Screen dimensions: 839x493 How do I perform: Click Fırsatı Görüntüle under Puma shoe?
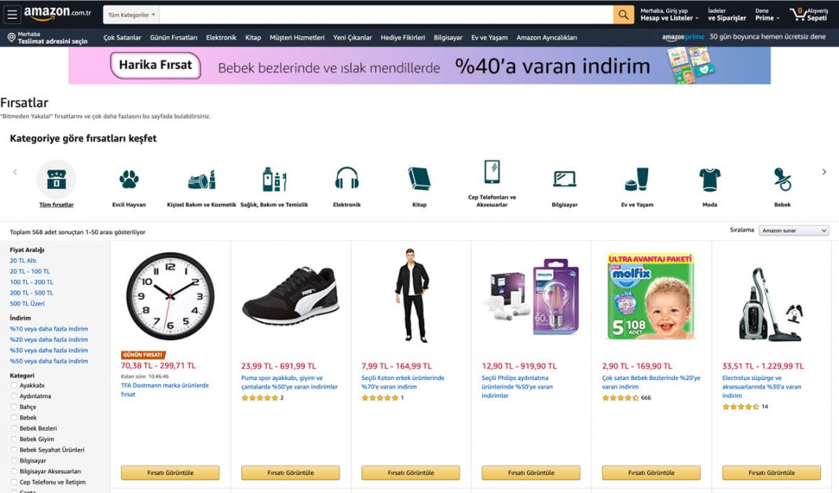(291, 473)
